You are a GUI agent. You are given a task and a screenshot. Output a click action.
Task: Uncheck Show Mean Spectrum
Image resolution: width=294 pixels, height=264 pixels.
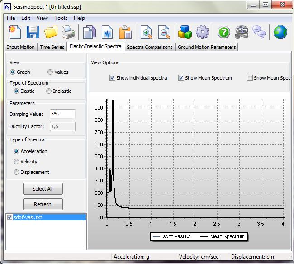click(x=181, y=78)
